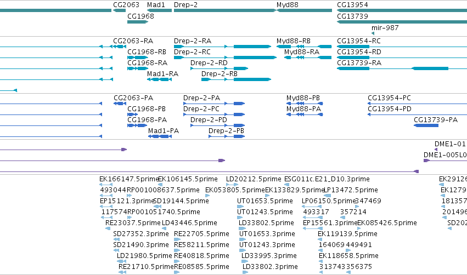Click EST ESG011c.E21_D10.3prime
Viewport: 467px width, 275px height.
pyautogui.click(x=327, y=179)
